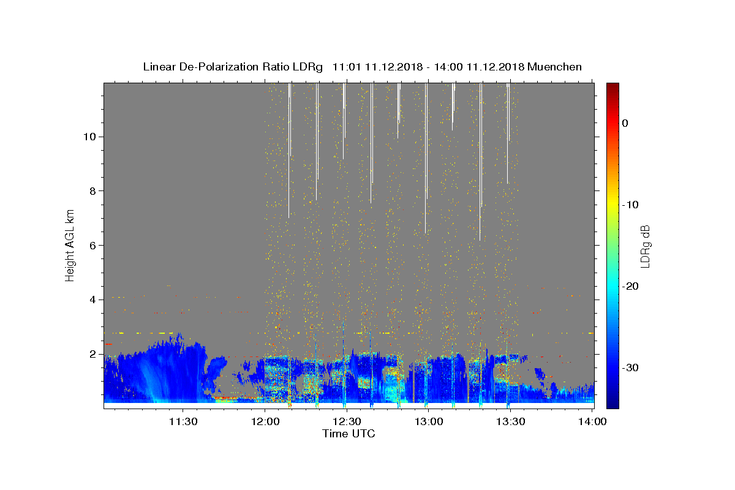735x490 pixels.
Task: Click the colorbar value 0
Action: (625, 123)
